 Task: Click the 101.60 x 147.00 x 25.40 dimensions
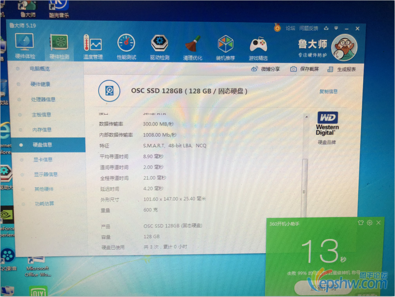(175, 199)
